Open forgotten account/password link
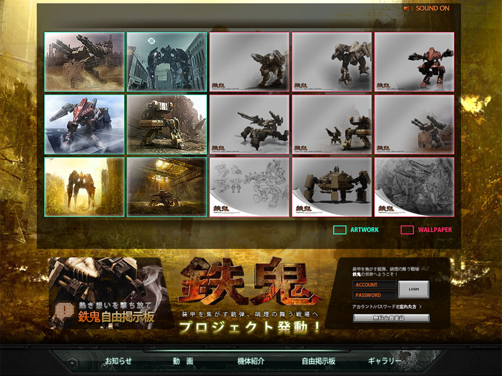The height and width of the screenshot is (376, 502). pyautogui.click(x=387, y=306)
